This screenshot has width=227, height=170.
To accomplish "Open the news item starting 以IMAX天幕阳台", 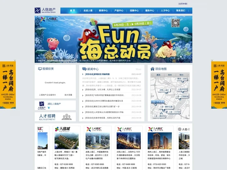I will click(104, 101).
